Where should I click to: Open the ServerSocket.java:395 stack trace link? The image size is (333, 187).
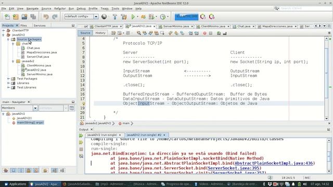point(234,168)
